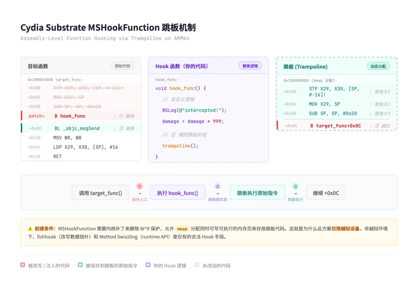Click the grey legend swatch for 未改动的代码

pos(197,265)
